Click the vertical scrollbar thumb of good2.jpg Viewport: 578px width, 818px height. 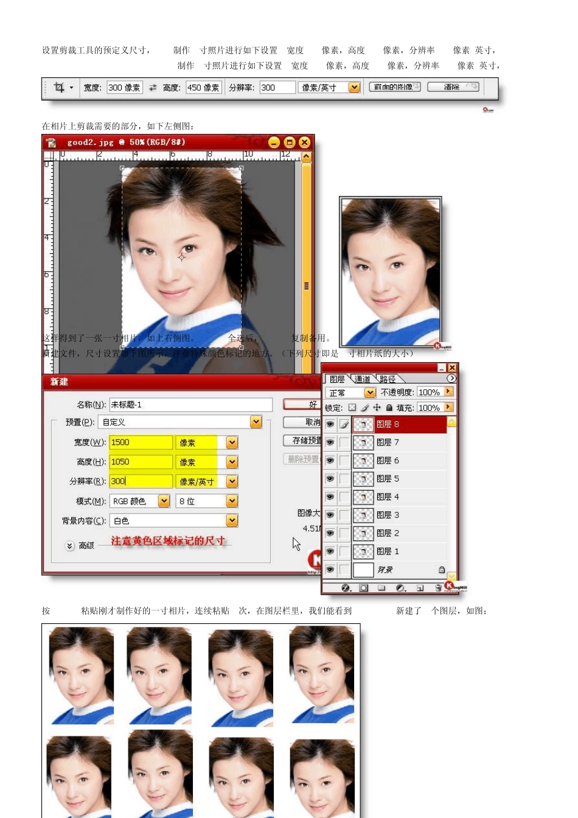click(x=306, y=285)
